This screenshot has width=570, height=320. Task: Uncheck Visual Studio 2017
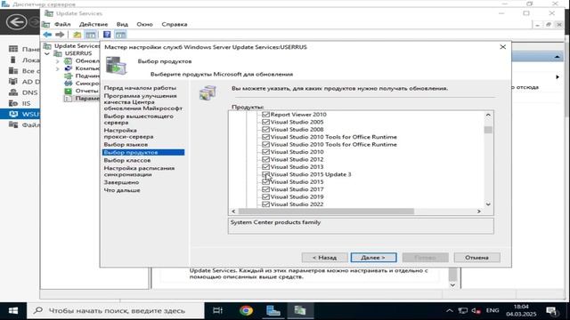coord(265,189)
